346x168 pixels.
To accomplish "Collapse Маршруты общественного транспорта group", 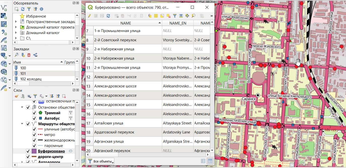I will [x=22, y=124].
